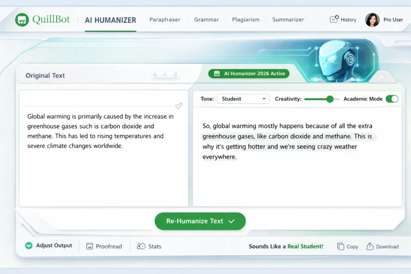Open the Stats panel
This screenshot has height=274, width=411.
click(149, 246)
